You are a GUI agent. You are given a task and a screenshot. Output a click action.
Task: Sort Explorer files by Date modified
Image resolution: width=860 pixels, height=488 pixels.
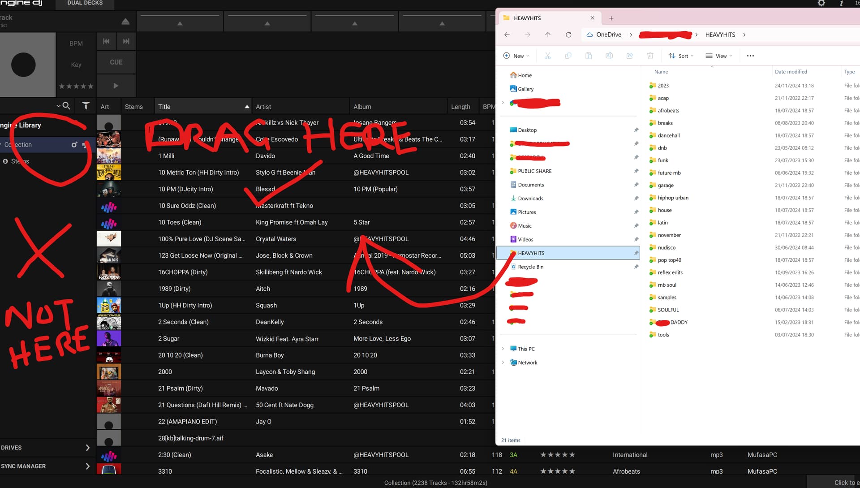click(x=791, y=72)
